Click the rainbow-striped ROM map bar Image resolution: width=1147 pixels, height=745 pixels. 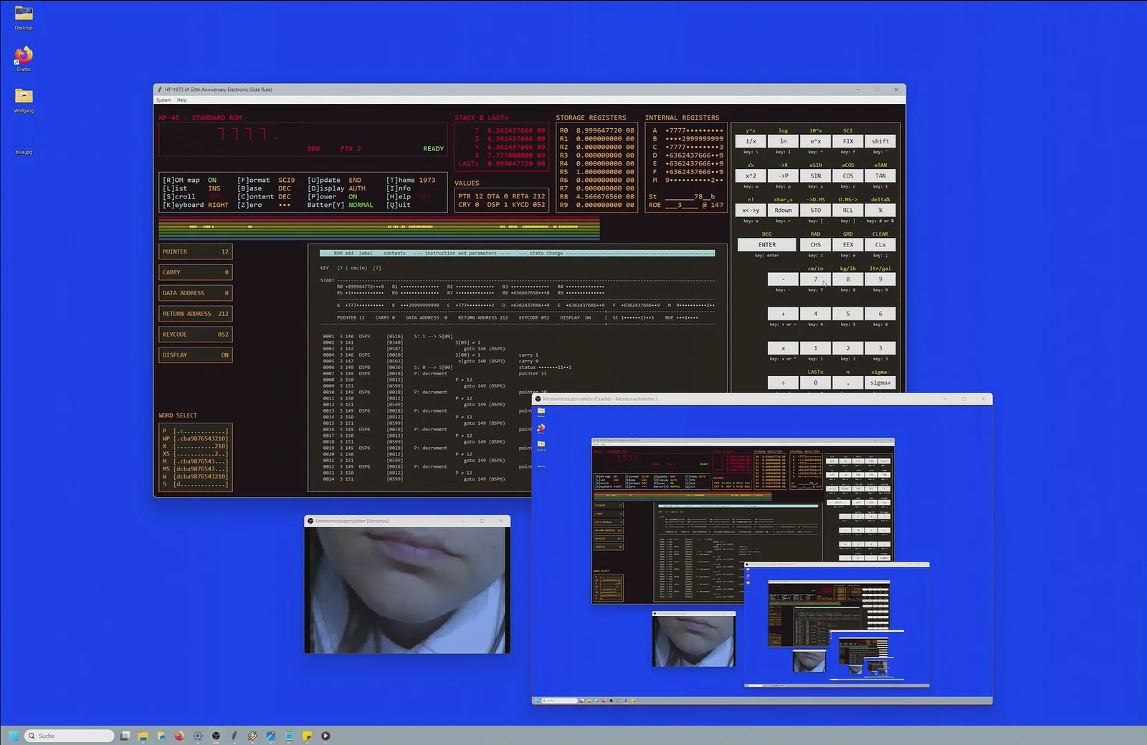[379, 229]
